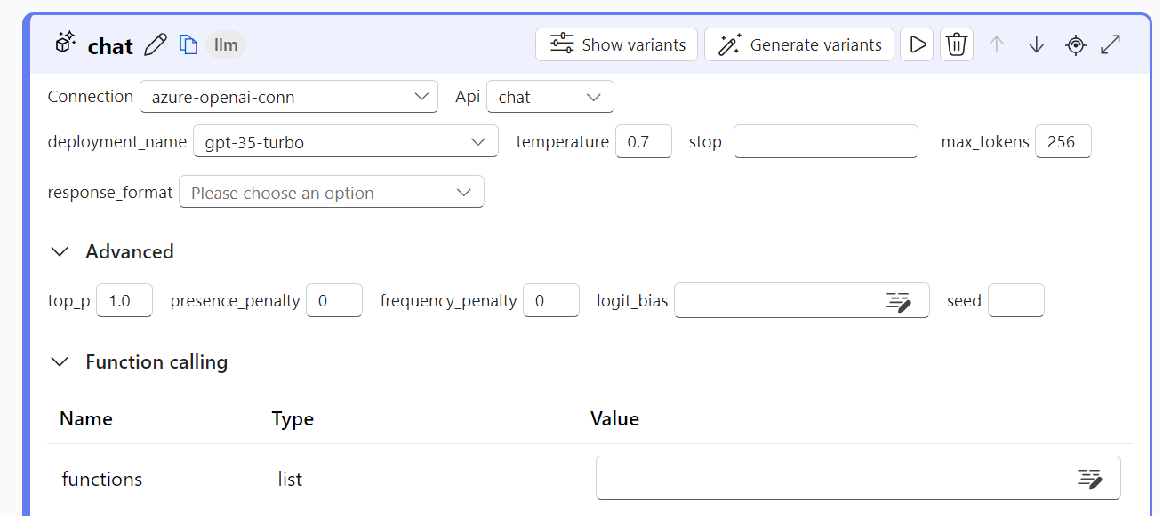Click the temperature input field
The width and height of the screenshot is (1163, 516).
click(644, 142)
